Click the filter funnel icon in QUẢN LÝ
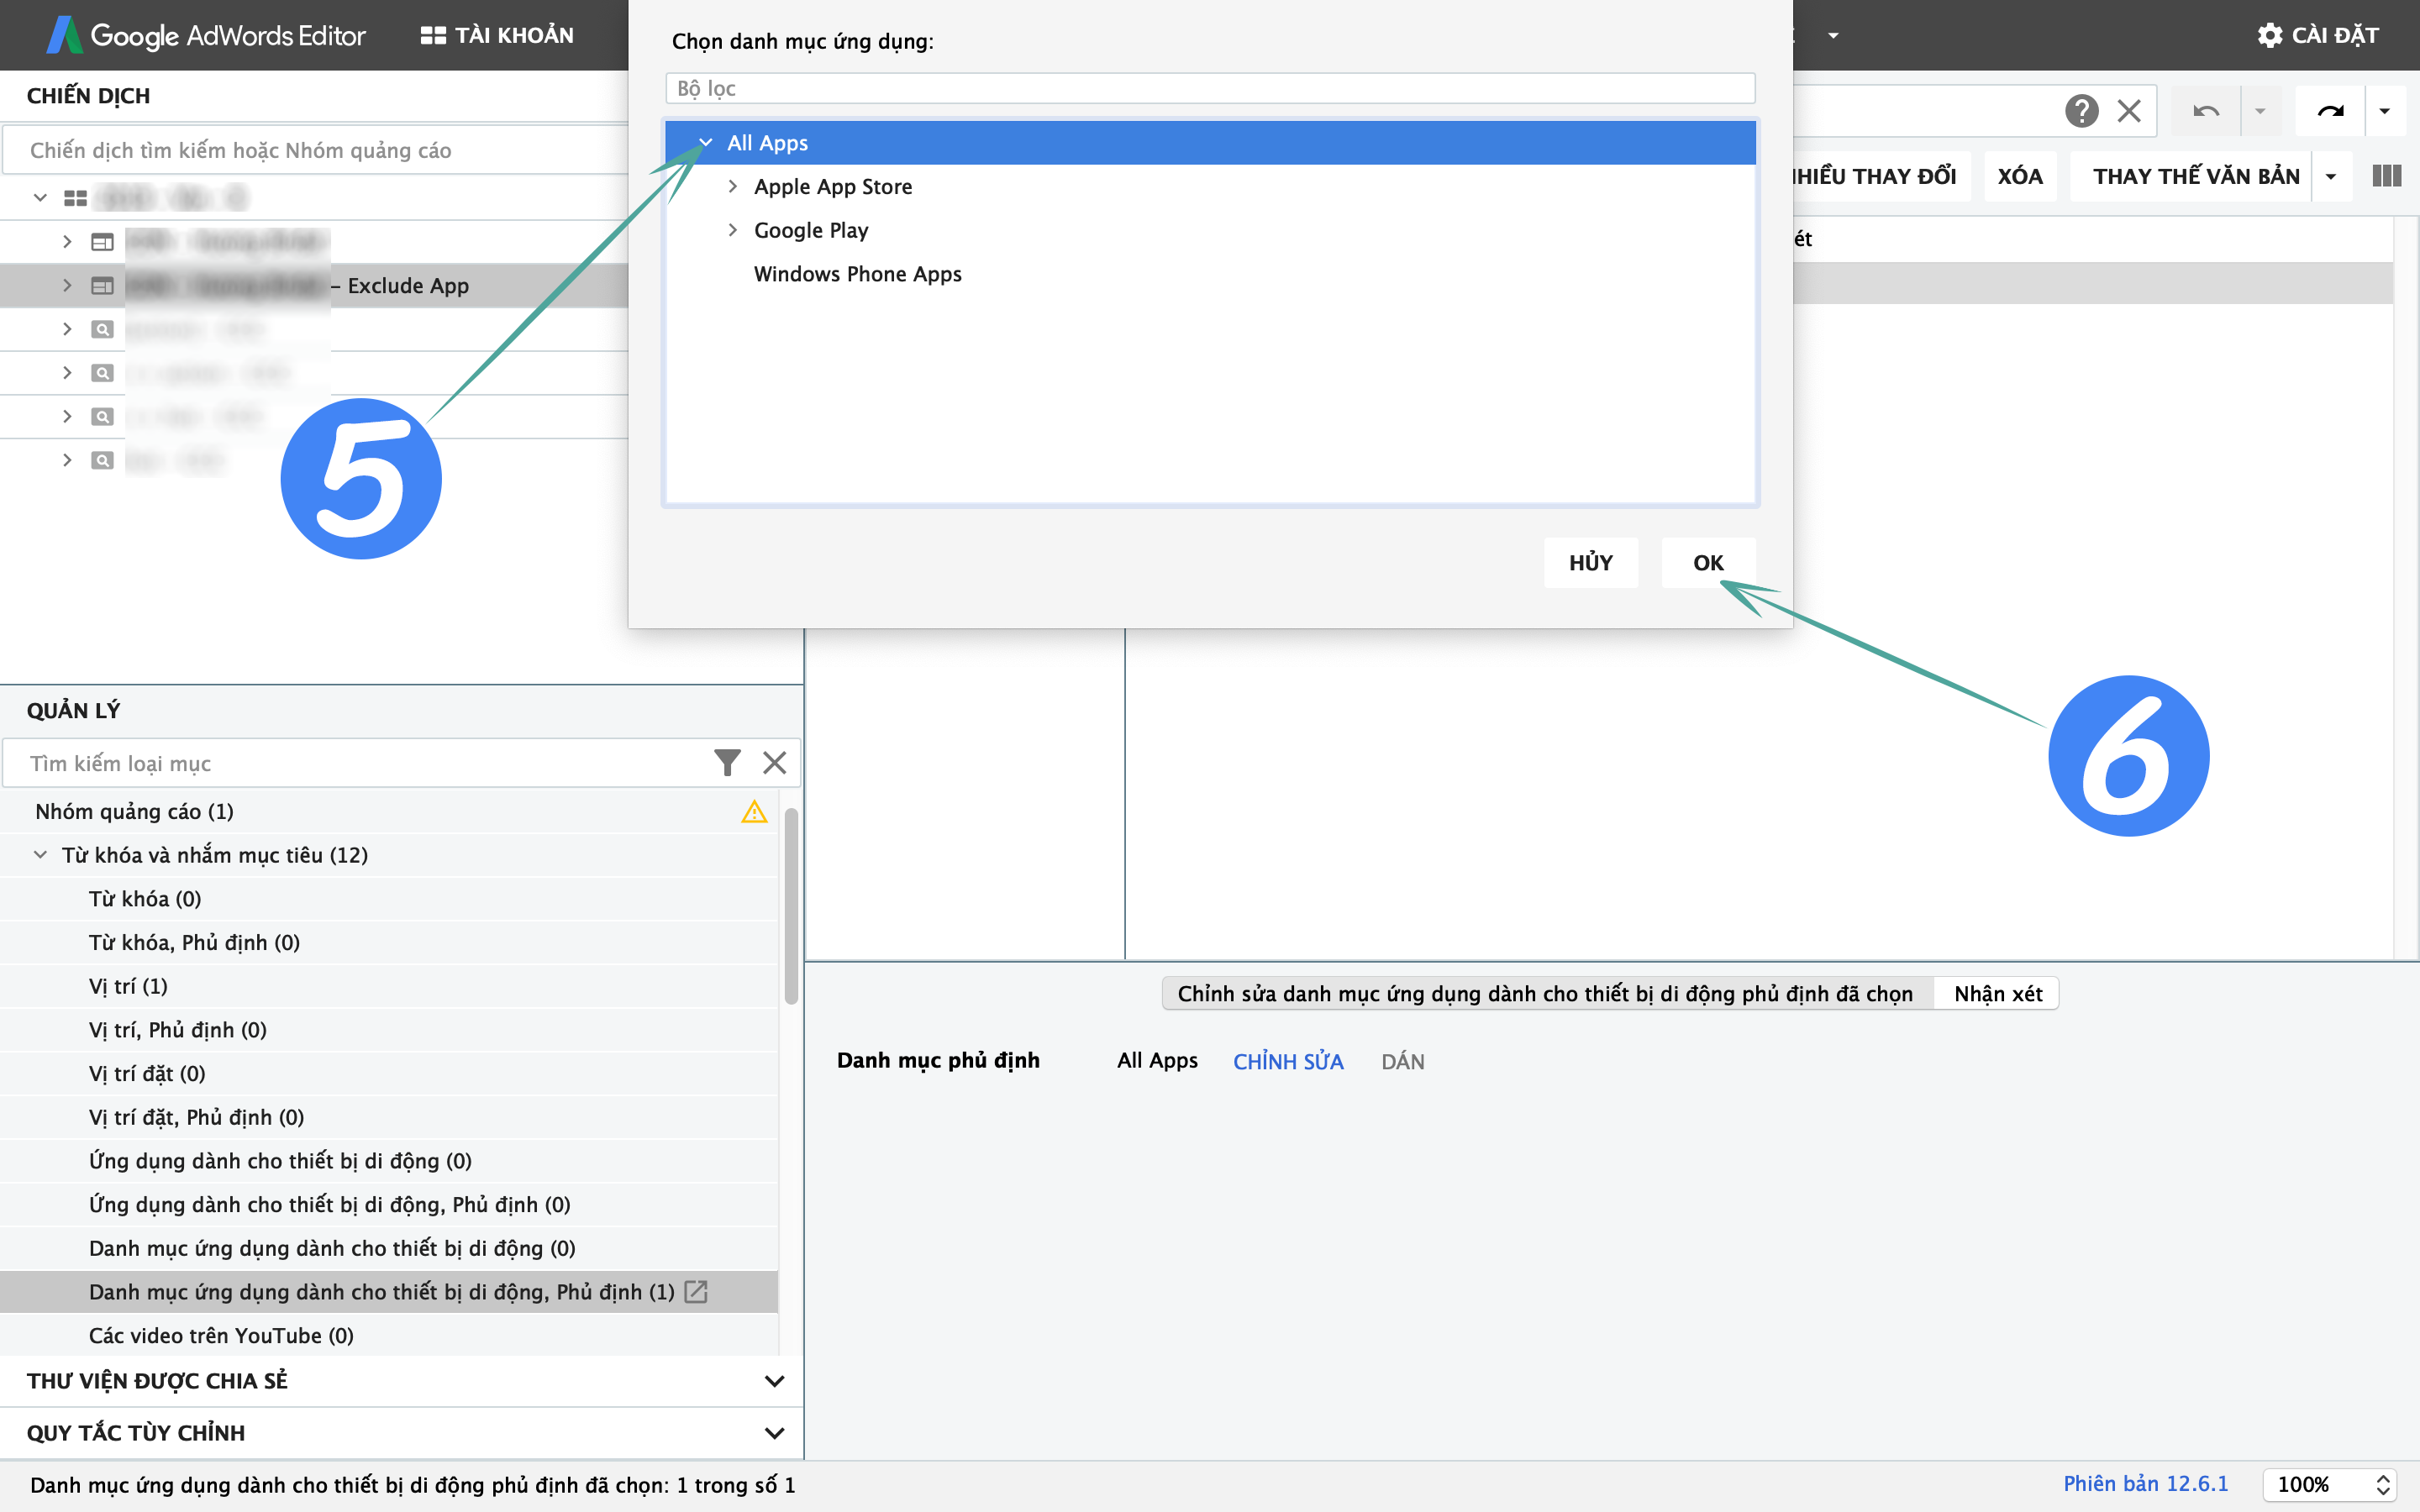This screenshot has height=1512, width=2420. tap(727, 763)
